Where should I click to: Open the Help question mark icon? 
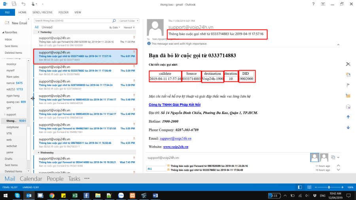[313, 4]
